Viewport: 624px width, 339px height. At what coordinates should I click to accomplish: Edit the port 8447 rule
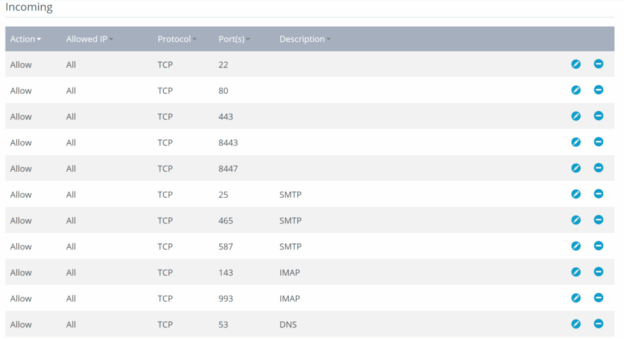pyautogui.click(x=576, y=168)
